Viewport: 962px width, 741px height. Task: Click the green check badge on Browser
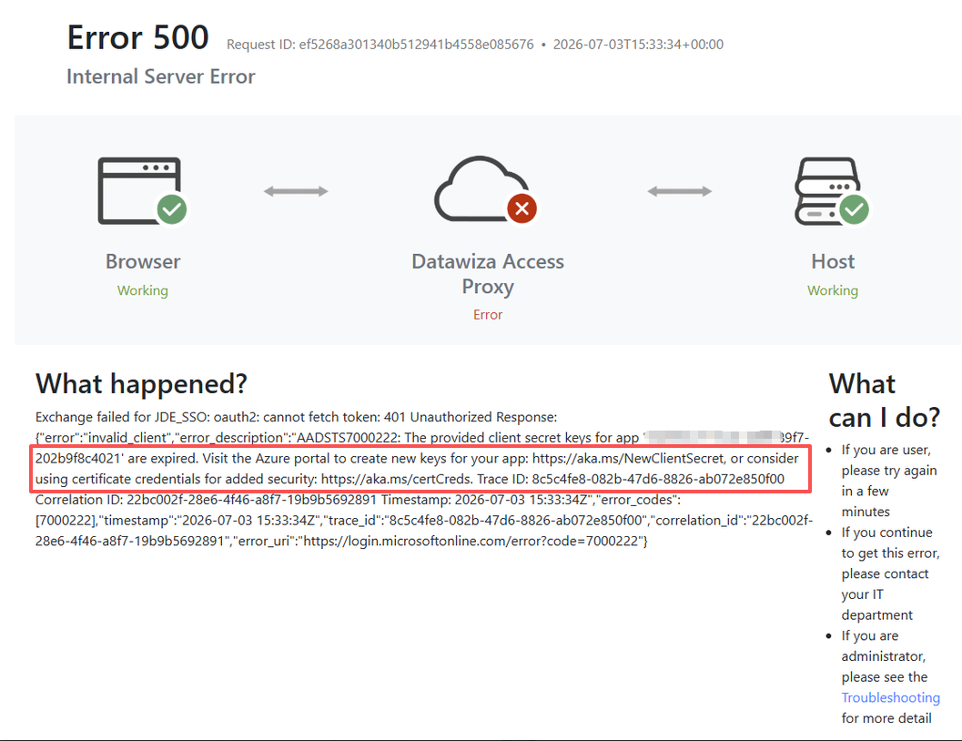(172, 209)
